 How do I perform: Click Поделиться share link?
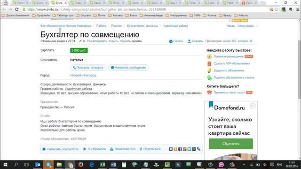[x=150, y=149]
